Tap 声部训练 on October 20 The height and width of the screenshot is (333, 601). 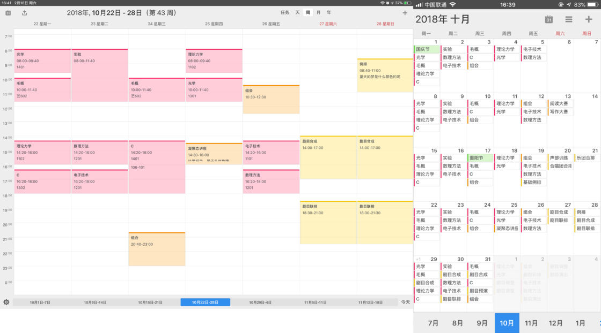pos(560,158)
